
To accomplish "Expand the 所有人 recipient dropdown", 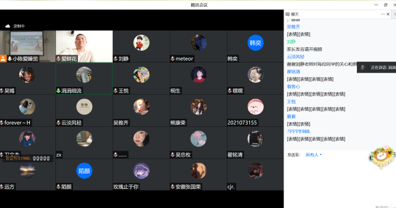I will [313, 154].
